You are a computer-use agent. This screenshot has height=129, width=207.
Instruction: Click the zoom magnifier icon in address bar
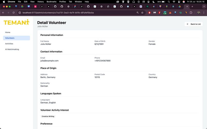[x=138, y=13]
